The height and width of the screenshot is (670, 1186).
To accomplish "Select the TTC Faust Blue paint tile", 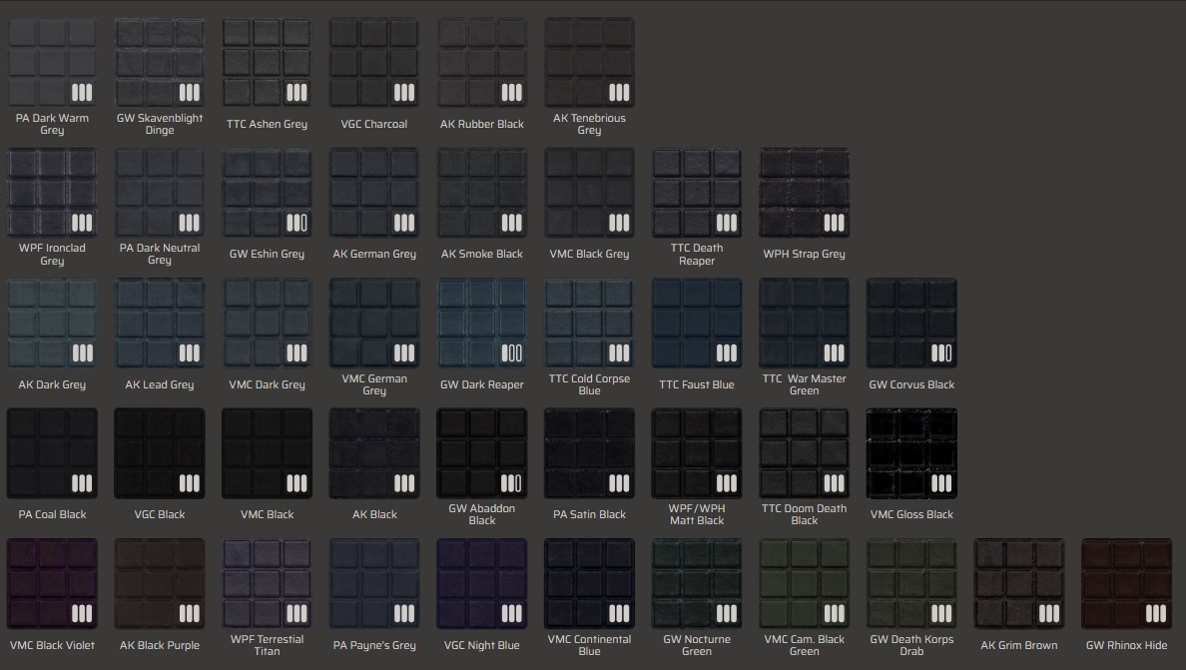I will [x=697, y=324].
